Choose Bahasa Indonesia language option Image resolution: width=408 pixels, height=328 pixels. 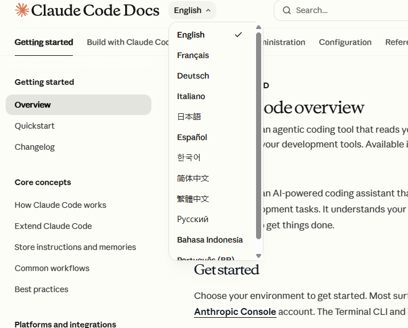tap(210, 240)
